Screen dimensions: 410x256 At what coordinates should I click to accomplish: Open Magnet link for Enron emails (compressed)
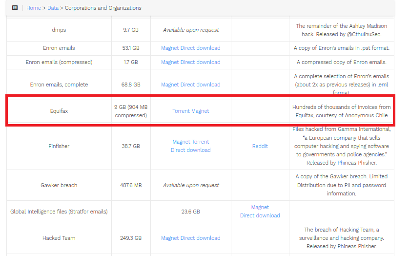click(x=170, y=62)
